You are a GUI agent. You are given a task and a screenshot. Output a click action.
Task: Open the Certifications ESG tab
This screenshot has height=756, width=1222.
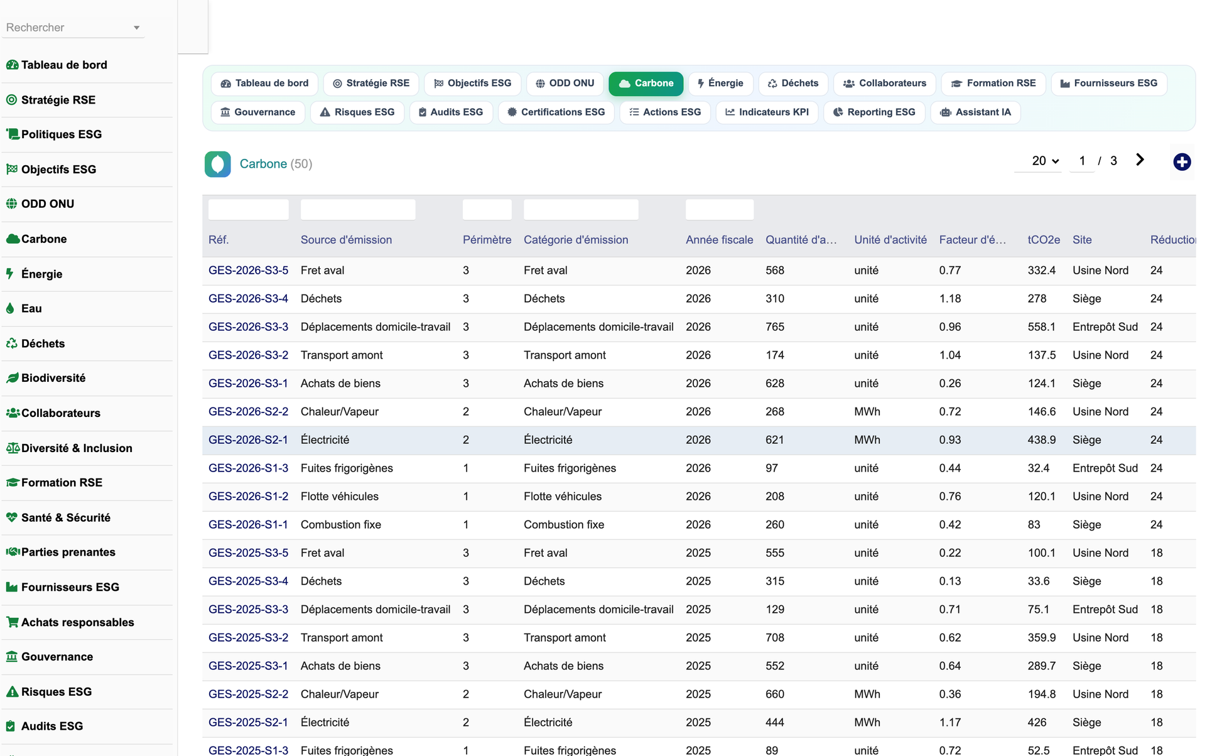pyautogui.click(x=556, y=112)
